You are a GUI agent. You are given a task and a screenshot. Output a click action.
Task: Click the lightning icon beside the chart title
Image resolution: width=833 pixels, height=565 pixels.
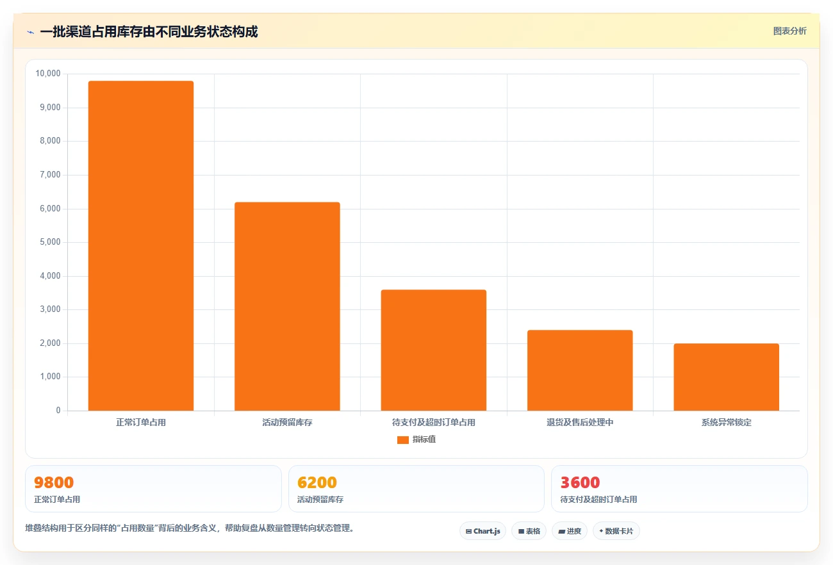30,32
